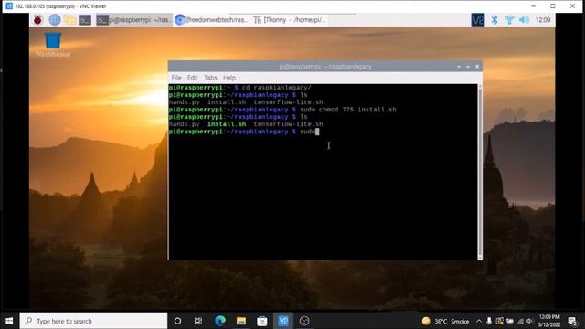Maximize the terminal window
Screen dimensions: 585x329
(x=468, y=67)
